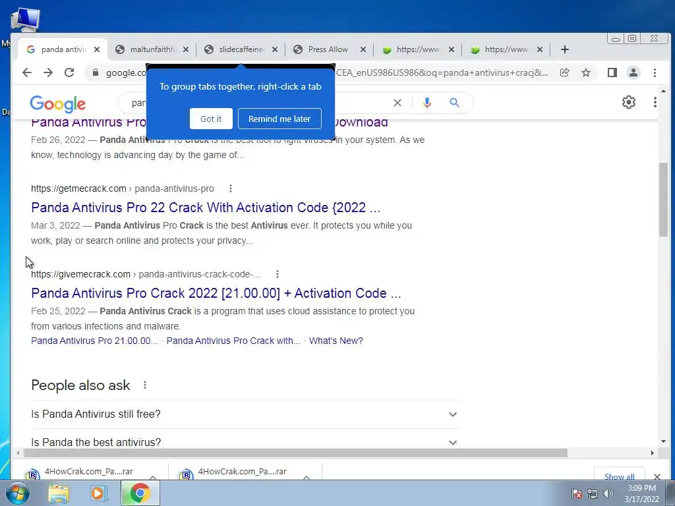The image size is (675, 506).
Task: Reload the current page
Action: (x=69, y=72)
